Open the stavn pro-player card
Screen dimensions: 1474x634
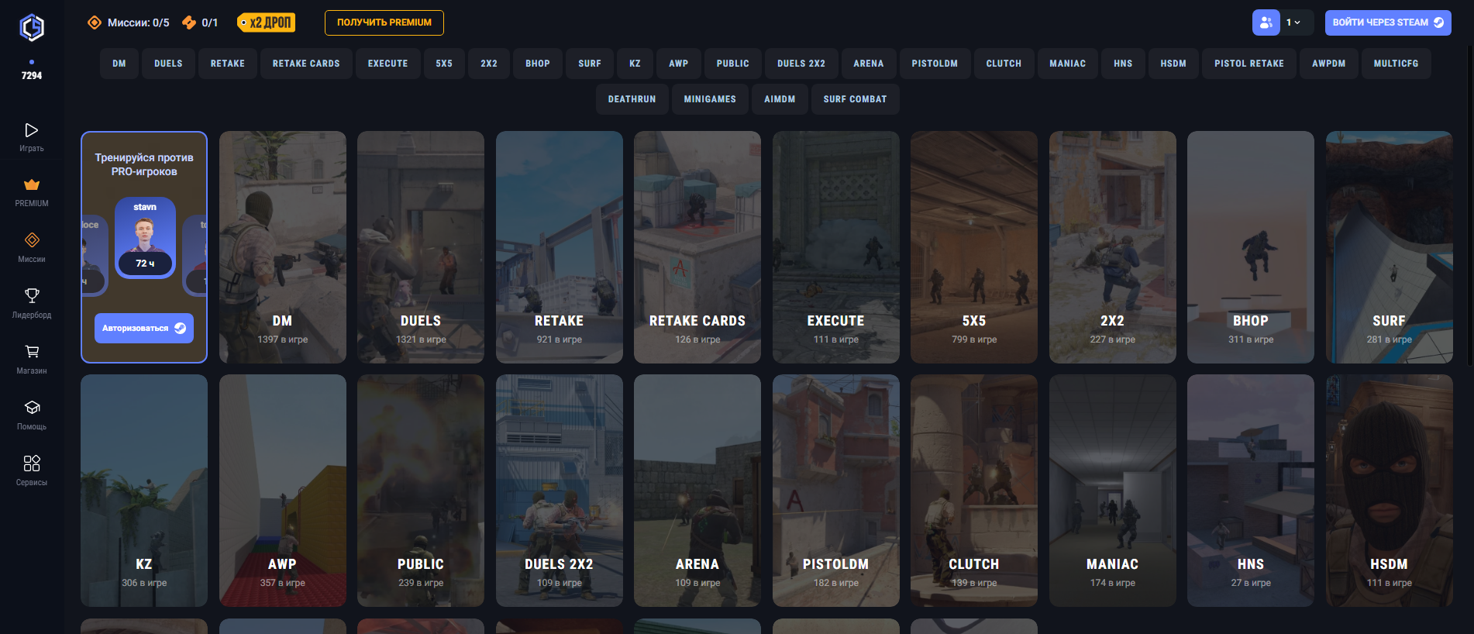click(x=145, y=238)
